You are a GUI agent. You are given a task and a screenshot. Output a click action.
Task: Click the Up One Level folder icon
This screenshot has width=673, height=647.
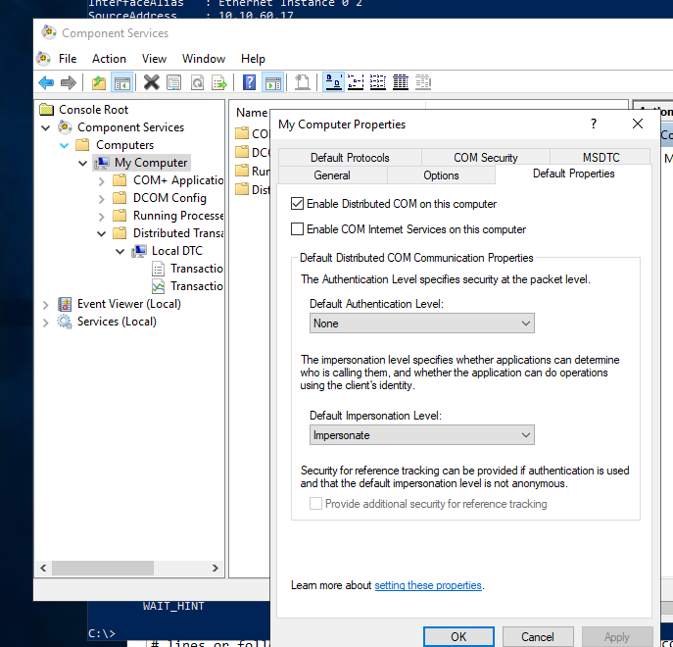point(99,82)
